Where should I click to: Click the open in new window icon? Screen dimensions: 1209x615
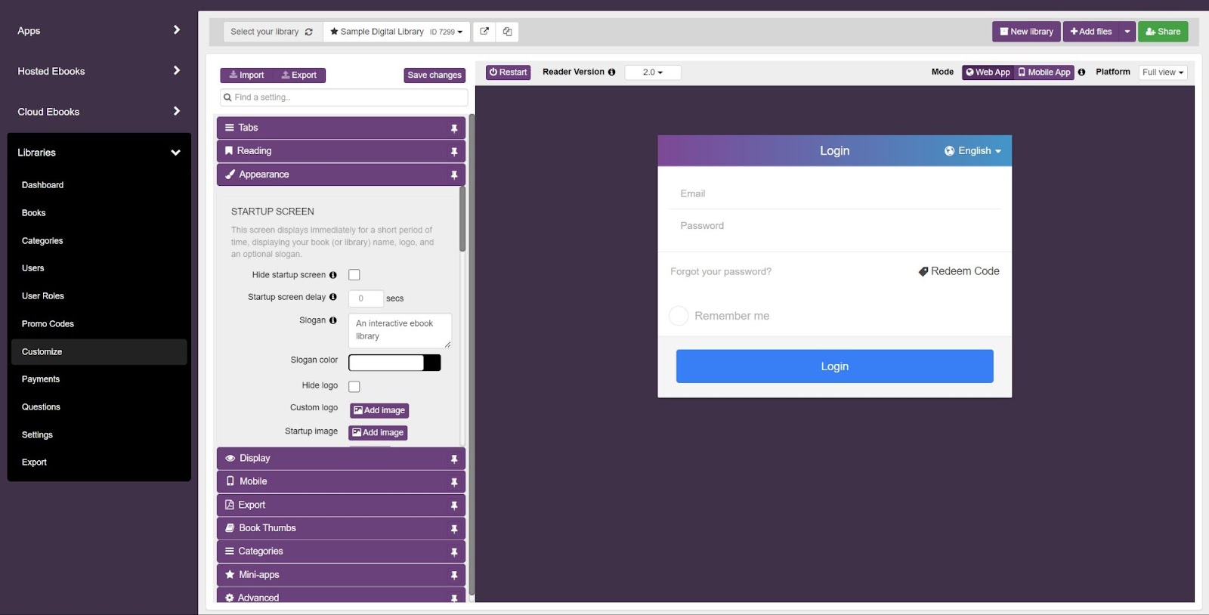click(x=484, y=32)
